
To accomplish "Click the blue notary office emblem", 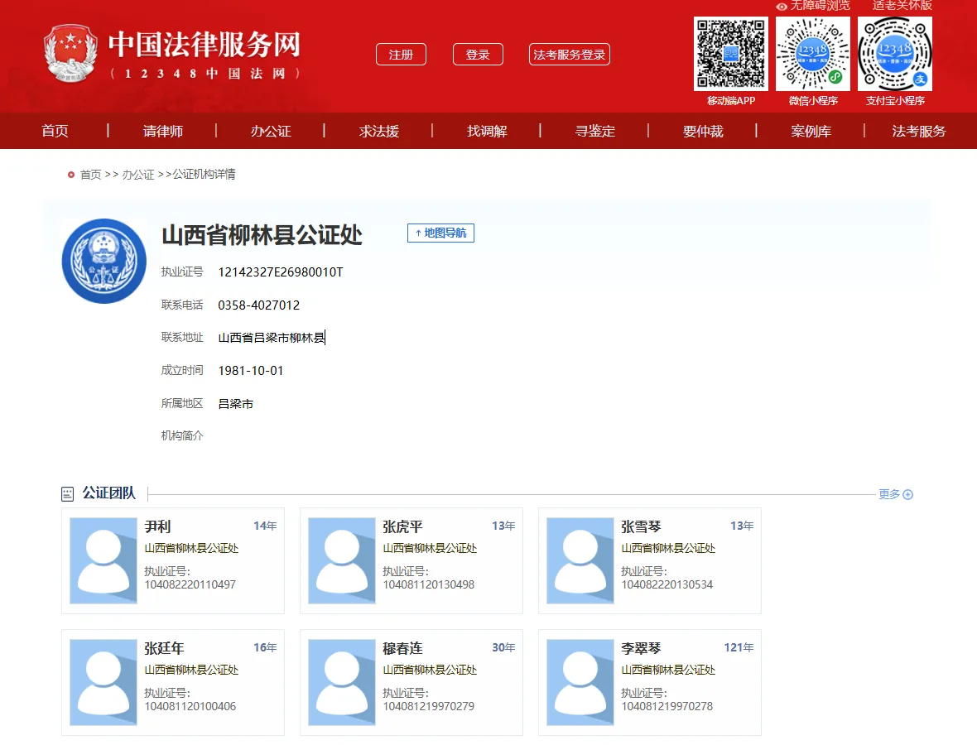I will pos(104,261).
